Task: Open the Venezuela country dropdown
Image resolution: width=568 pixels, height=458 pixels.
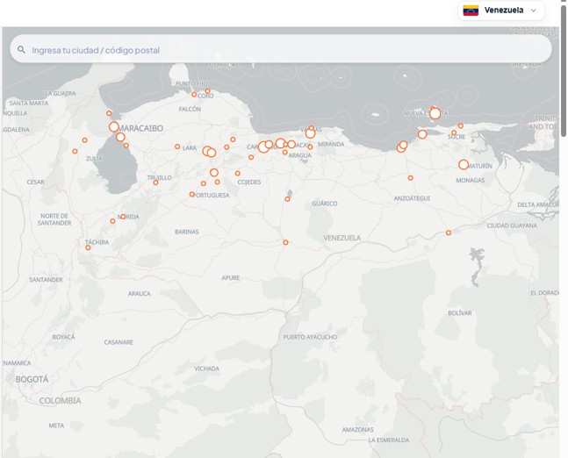Action: (501, 11)
